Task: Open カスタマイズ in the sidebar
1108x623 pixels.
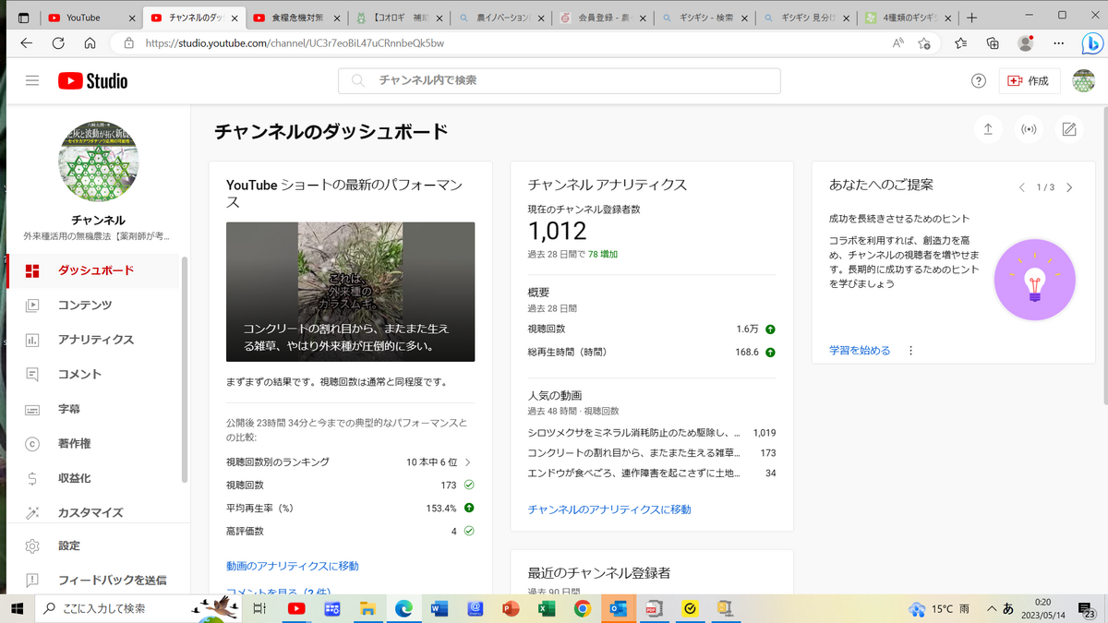Action: (93, 512)
